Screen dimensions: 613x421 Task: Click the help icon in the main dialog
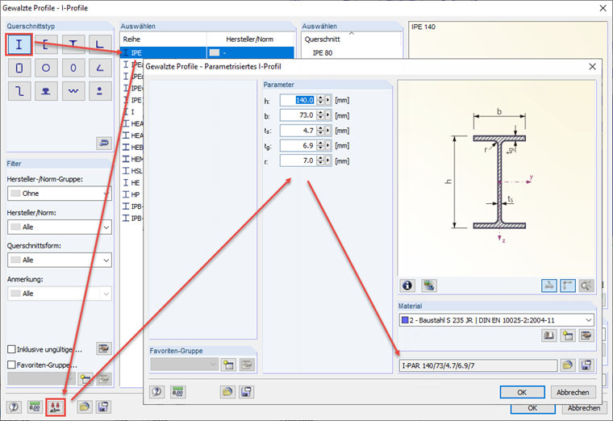14,407
